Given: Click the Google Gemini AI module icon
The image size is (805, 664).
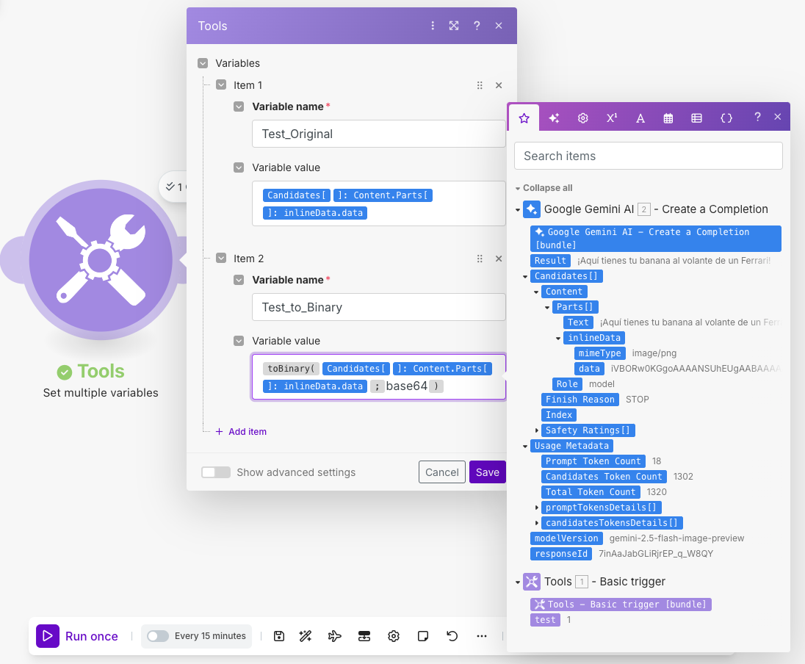Looking at the screenshot, I should 531,209.
